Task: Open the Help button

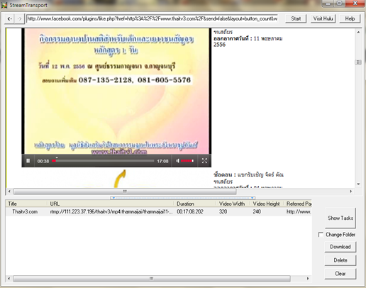Action: coord(350,18)
